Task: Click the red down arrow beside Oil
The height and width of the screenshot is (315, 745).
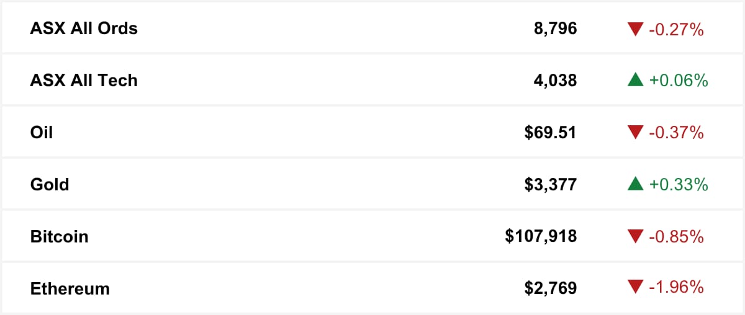Action: [x=635, y=133]
